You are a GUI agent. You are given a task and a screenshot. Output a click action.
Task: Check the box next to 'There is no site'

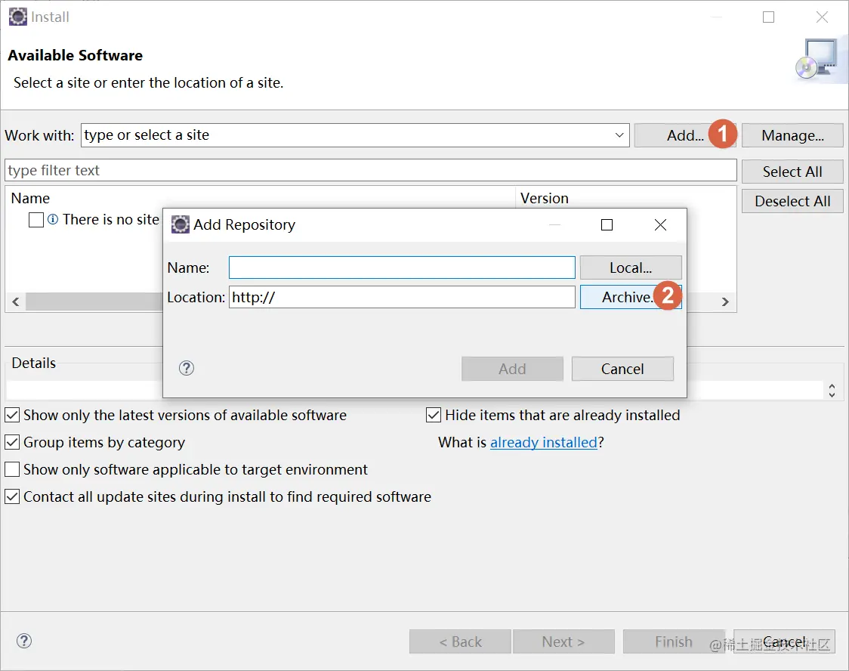tap(36, 220)
